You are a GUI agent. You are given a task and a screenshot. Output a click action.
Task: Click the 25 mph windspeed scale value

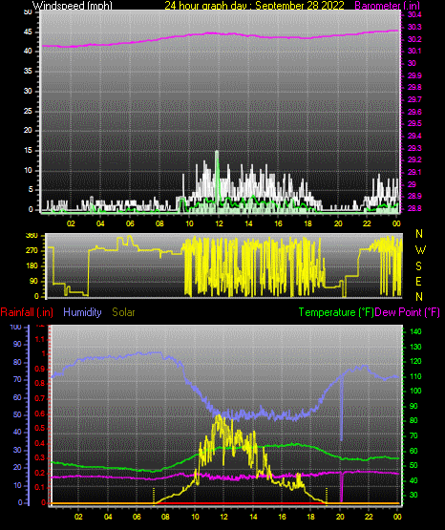28,111
